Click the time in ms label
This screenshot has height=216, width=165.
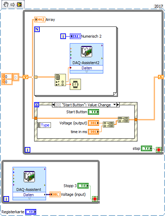click(79, 132)
